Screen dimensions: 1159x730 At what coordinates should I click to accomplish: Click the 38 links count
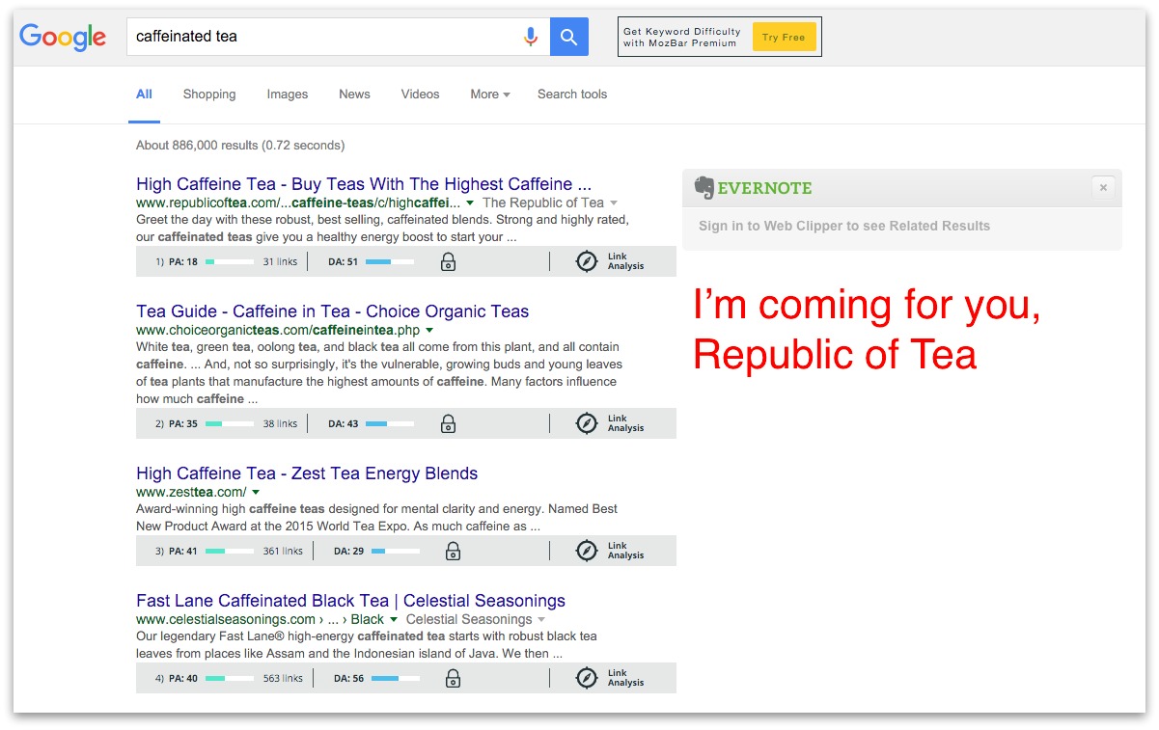[x=280, y=423]
